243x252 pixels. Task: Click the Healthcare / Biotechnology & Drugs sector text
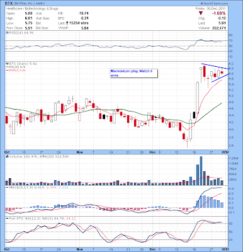pos(32,9)
